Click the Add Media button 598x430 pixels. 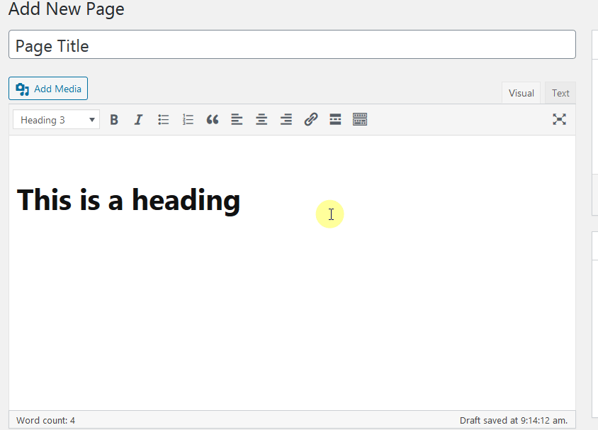(47, 88)
